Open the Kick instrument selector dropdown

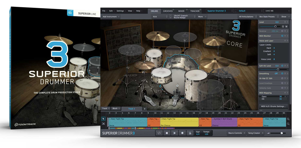160,17
